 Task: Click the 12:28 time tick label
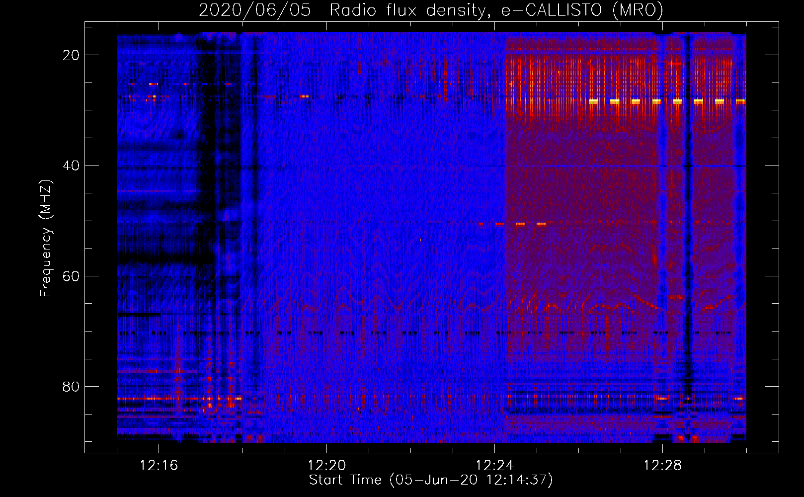663,466
